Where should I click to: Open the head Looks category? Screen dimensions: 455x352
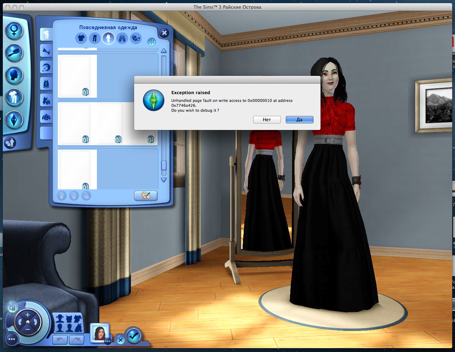[14, 75]
